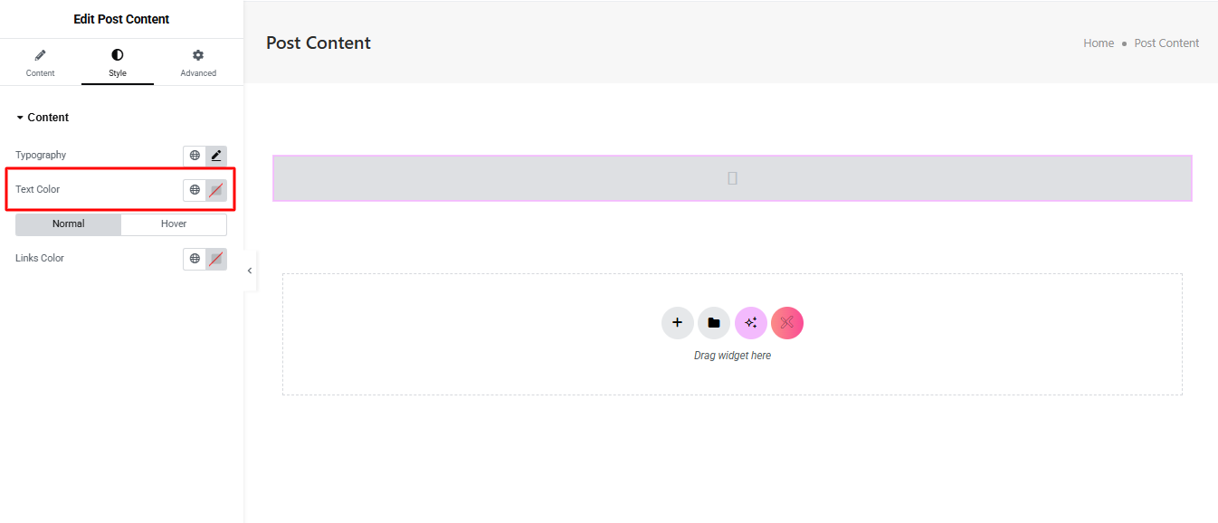
Task: Click the Typography global fonts globe icon
Action: point(195,156)
